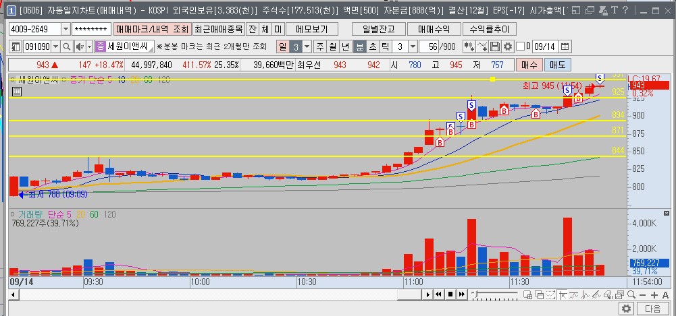The width and height of the screenshot is (676, 316).
Task: Expand the minute interval 3 dropdown
Action: 413,46
